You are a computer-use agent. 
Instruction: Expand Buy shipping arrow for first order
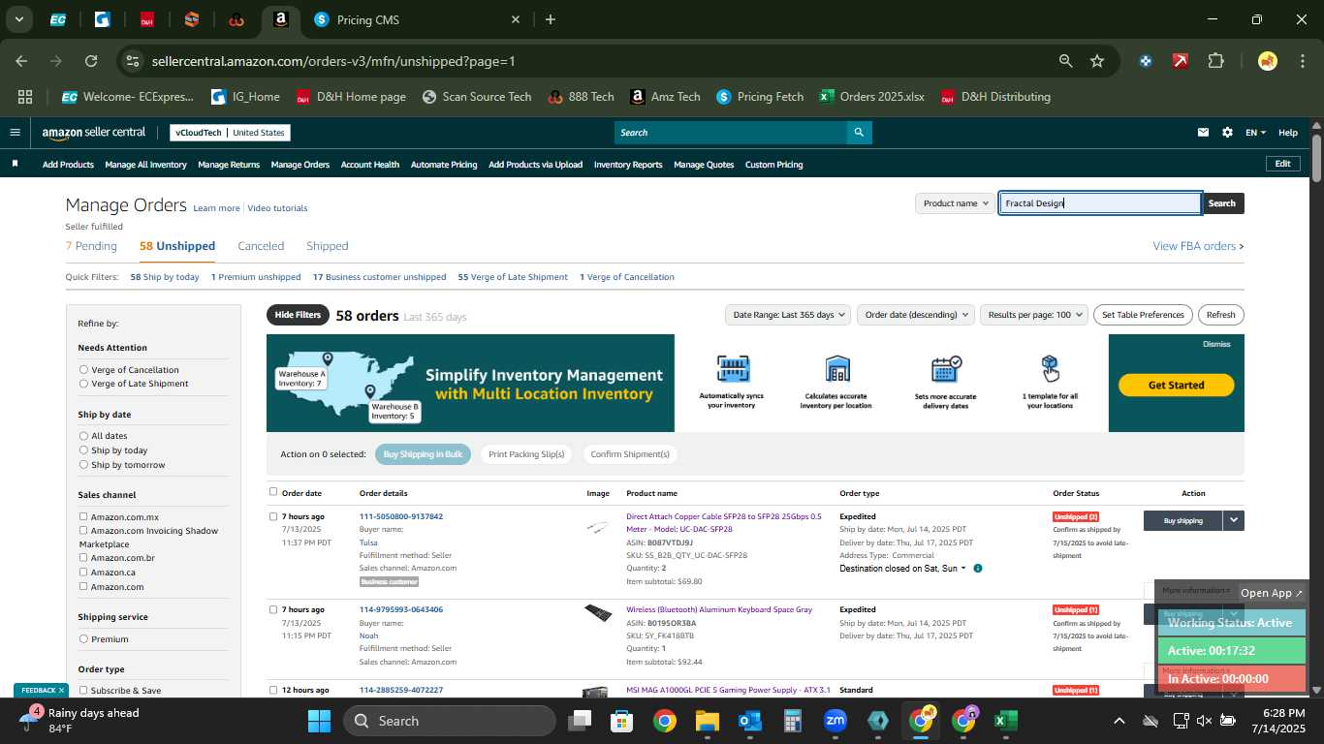(1233, 520)
